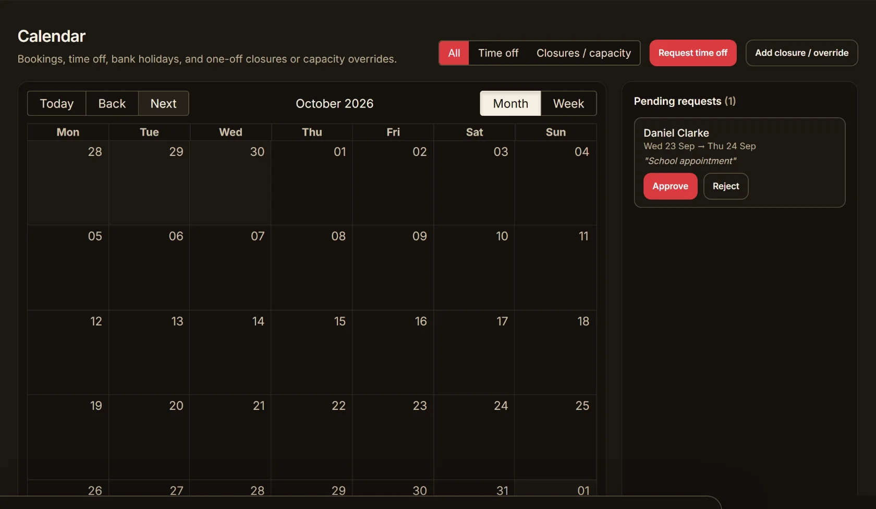Select Friday 23 date cell
The width and height of the screenshot is (876, 509).
[x=393, y=437]
